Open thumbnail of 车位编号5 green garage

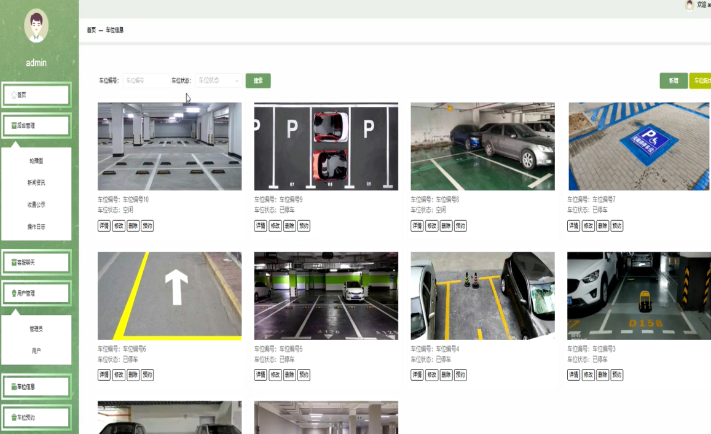(x=326, y=296)
